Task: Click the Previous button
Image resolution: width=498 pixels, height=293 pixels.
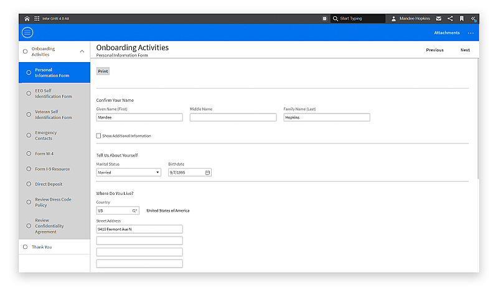Action: click(x=435, y=50)
